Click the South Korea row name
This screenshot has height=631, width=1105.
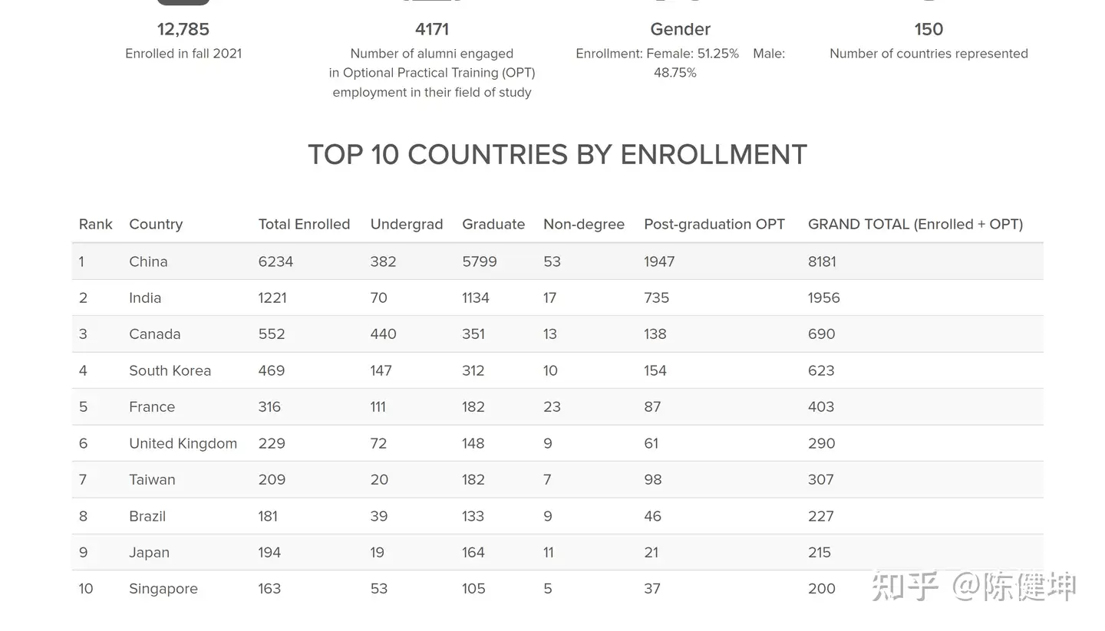point(170,371)
